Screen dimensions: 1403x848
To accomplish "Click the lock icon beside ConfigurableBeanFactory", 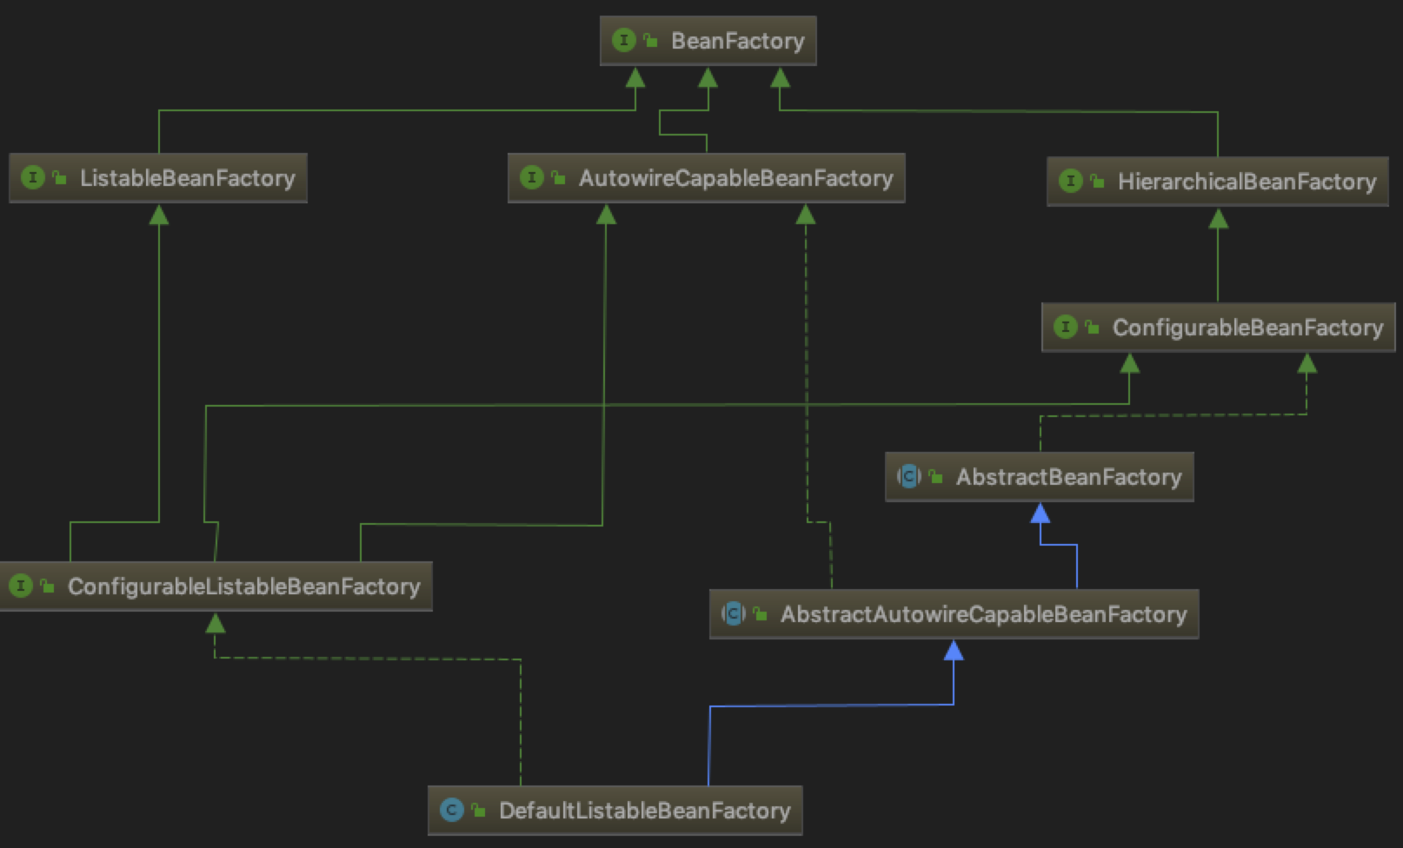I will (x=1092, y=327).
